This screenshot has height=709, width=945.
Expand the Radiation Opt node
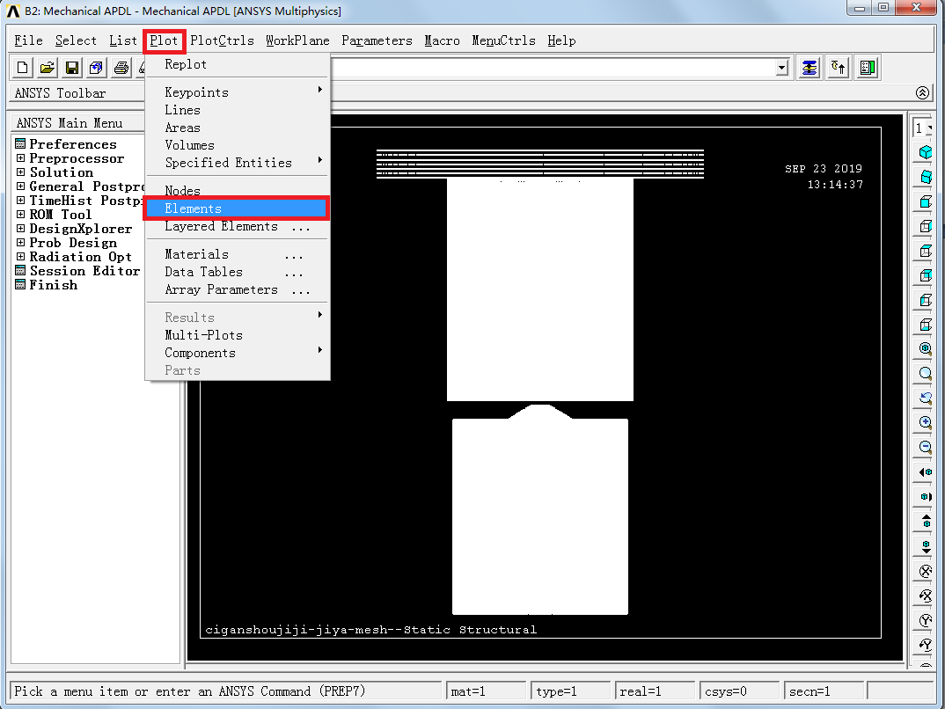pos(20,257)
